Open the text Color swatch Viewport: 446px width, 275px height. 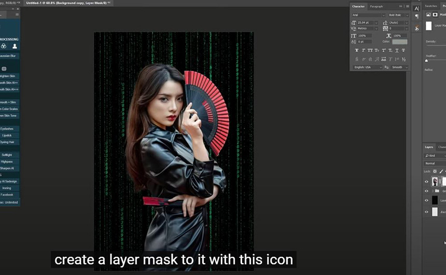pos(400,42)
